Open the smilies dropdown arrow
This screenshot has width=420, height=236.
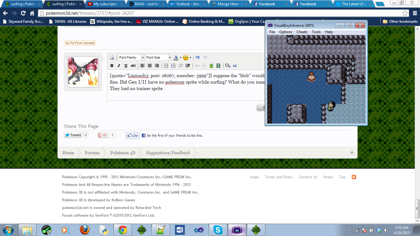[x=190, y=57]
